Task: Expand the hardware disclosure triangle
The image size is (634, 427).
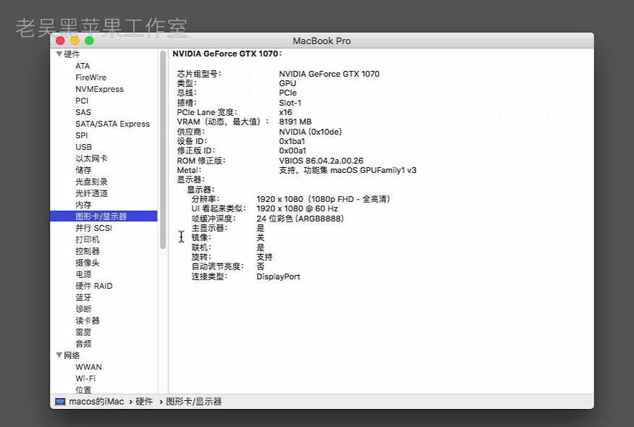Action: 60,54
